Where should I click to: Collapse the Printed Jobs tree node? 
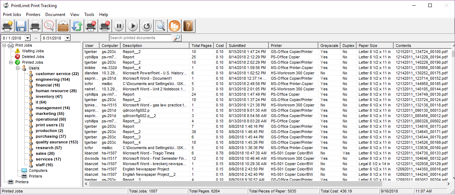10,62
